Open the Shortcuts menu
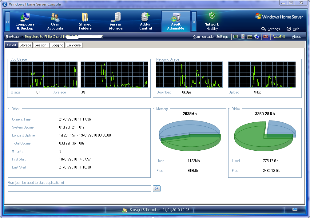310x218 pixels. pos(12,37)
